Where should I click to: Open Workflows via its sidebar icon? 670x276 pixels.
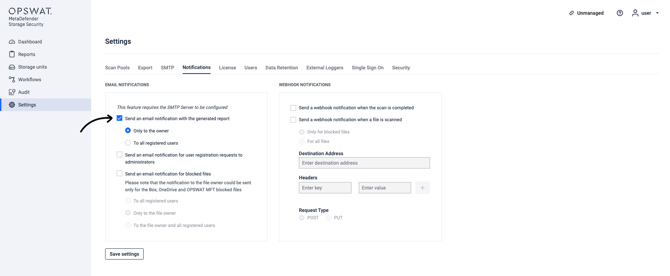[12, 80]
